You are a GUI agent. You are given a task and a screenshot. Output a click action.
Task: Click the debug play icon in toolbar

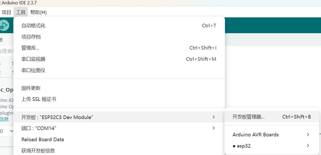coord(4,25)
